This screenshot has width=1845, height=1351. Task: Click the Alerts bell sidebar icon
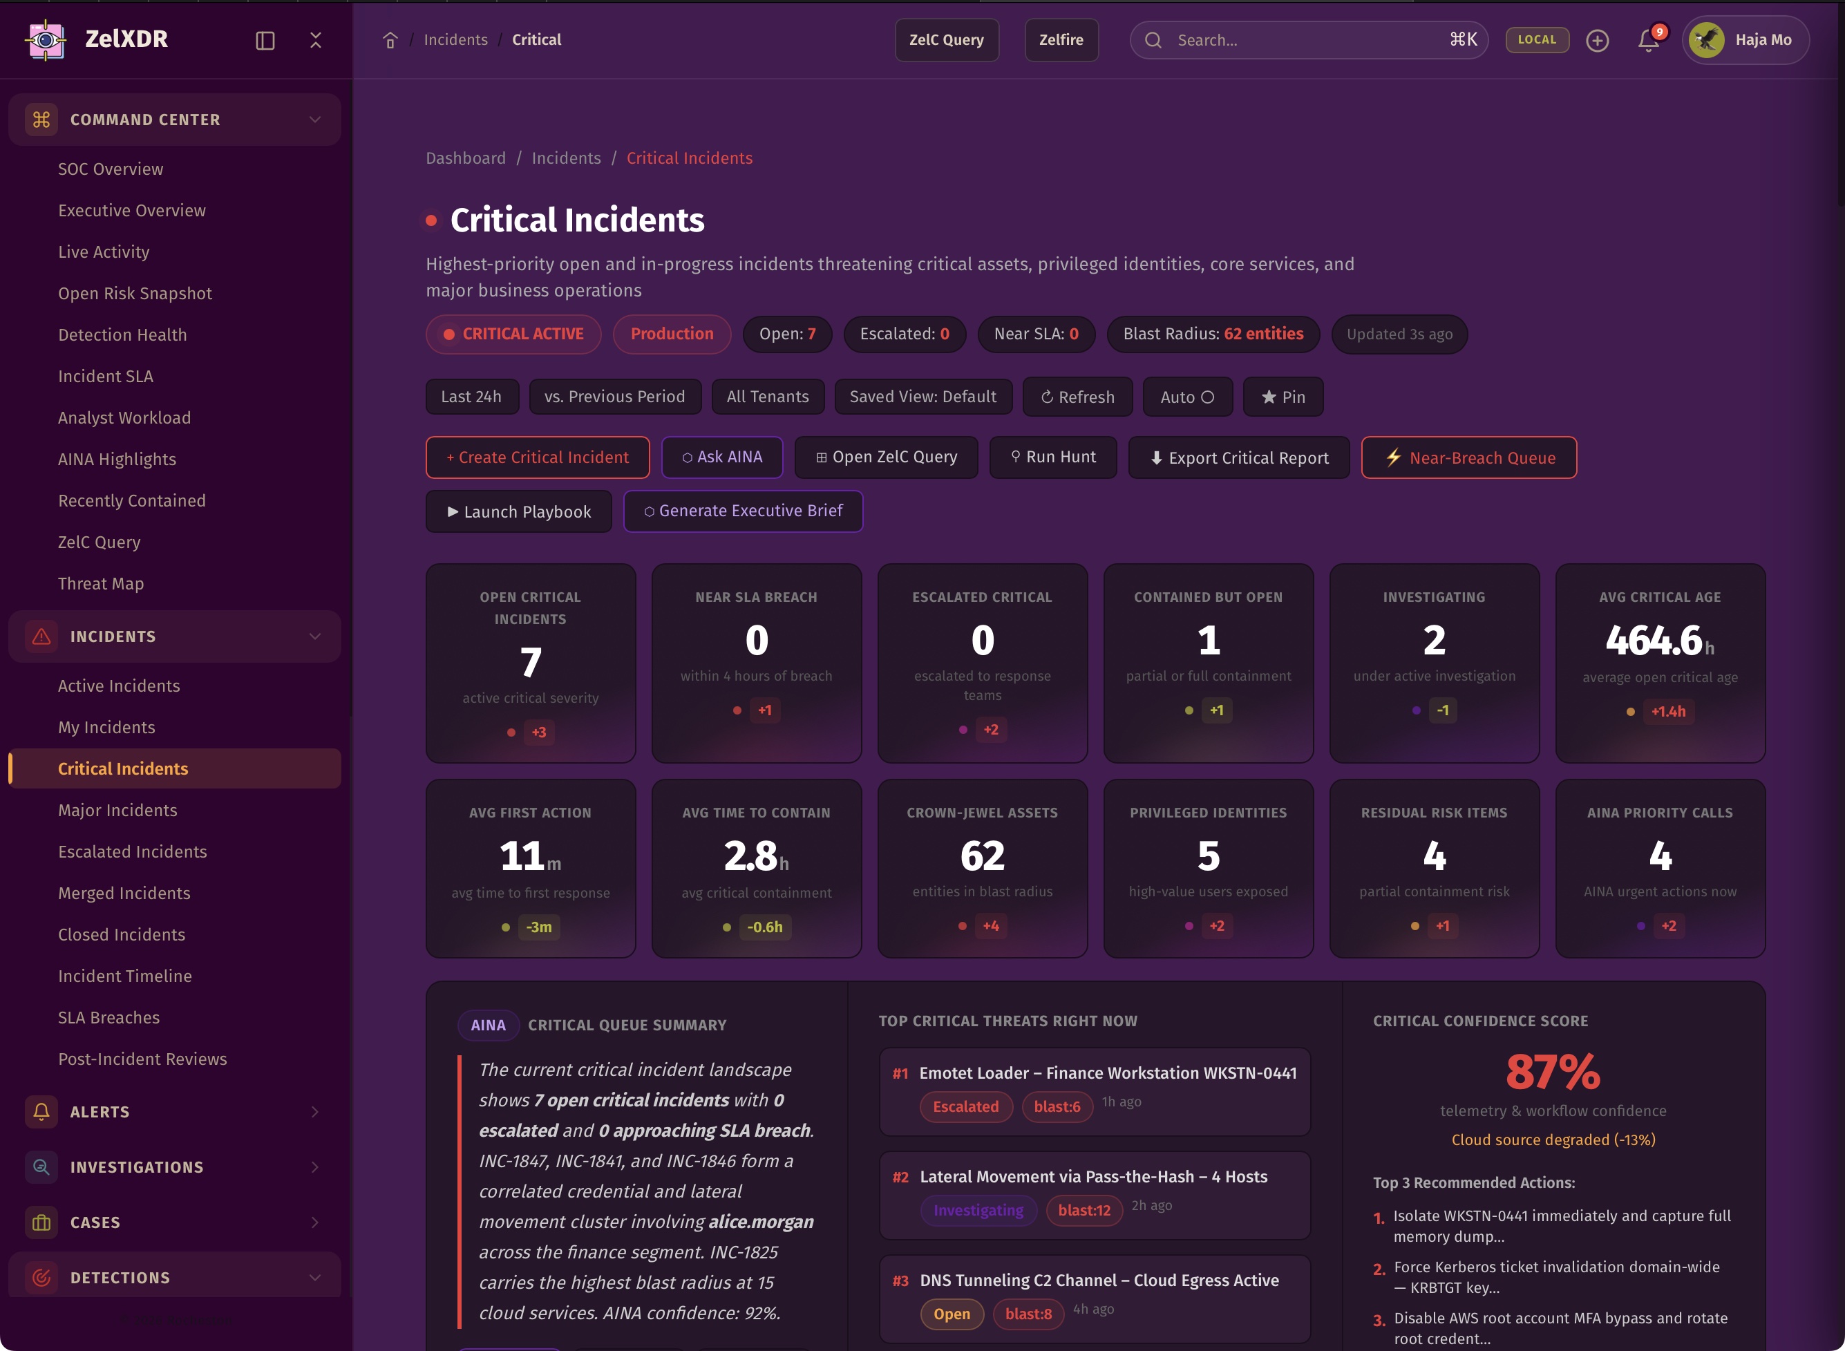[41, 1111]
